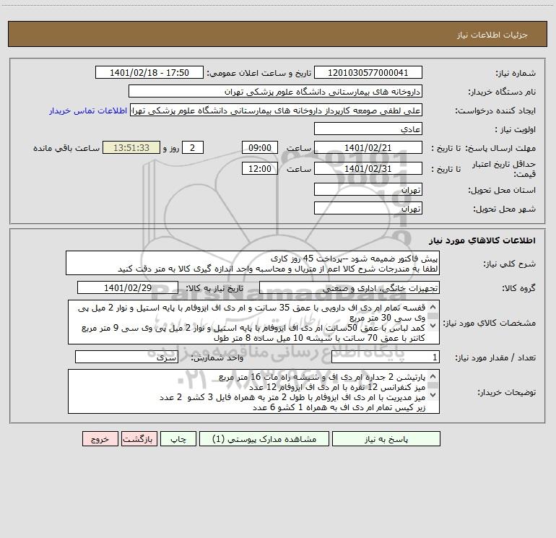Click the buyer organization name field

click(275, 91)
